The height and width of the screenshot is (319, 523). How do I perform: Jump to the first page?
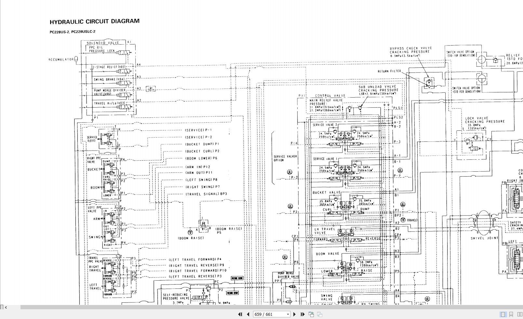click(x=240, y=314)
